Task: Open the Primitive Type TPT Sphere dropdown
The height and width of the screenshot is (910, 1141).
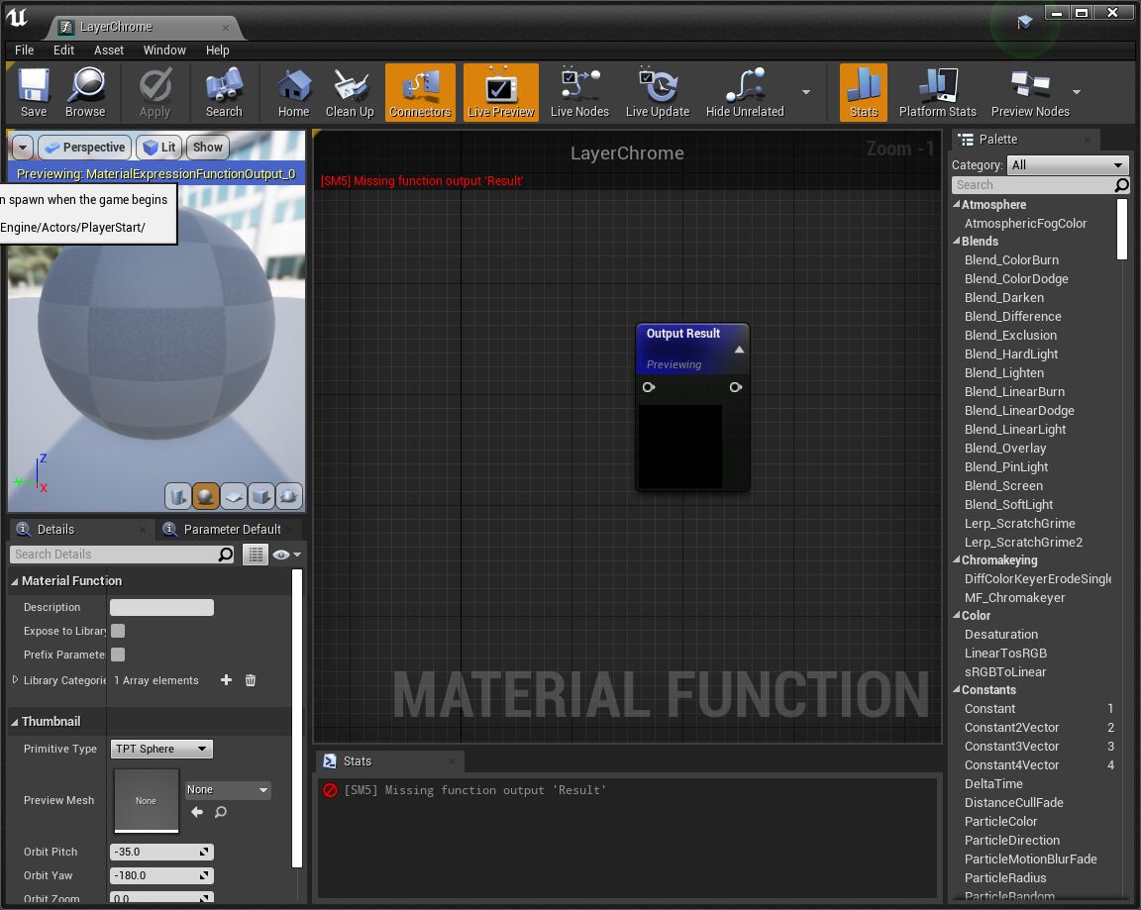Action: 161,749
